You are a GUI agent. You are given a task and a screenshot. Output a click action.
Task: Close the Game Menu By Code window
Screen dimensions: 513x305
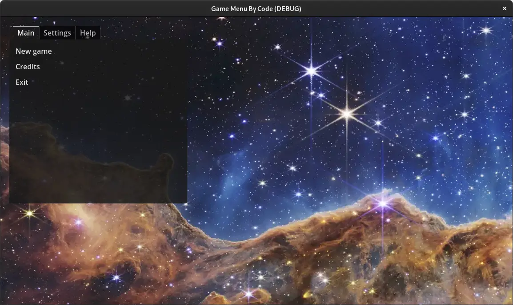(x=504, y=8)
